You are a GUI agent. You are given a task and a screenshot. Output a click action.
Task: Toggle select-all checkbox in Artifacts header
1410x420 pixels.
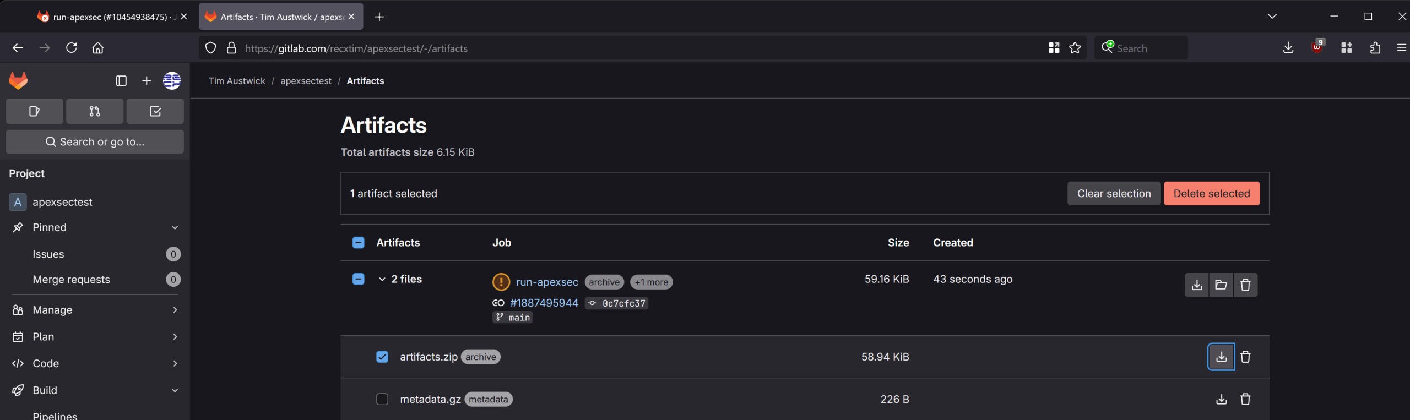coord(358,243)
